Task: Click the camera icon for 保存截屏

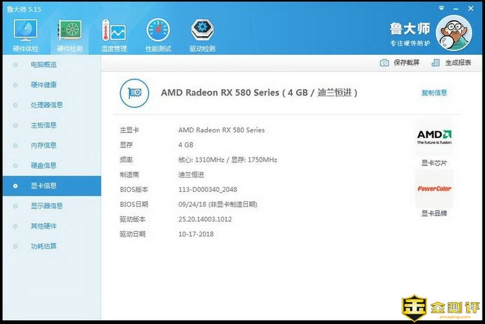Action: pos(385,63)
